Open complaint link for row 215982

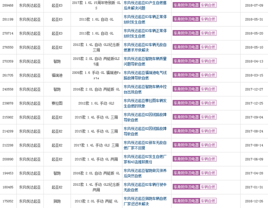[145, 117]
